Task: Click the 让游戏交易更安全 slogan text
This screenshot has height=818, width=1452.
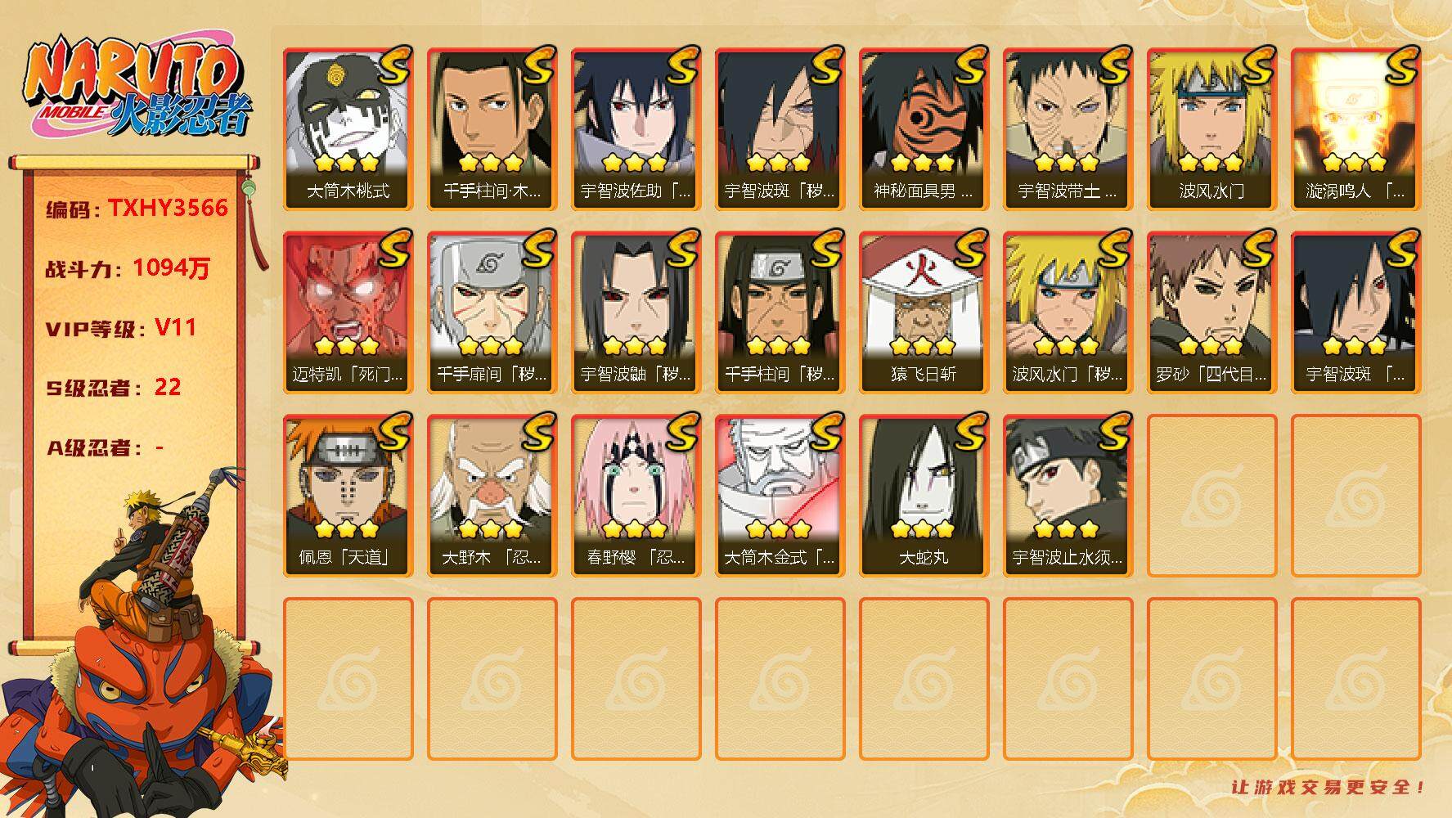Action: [x=1329, y=788]
